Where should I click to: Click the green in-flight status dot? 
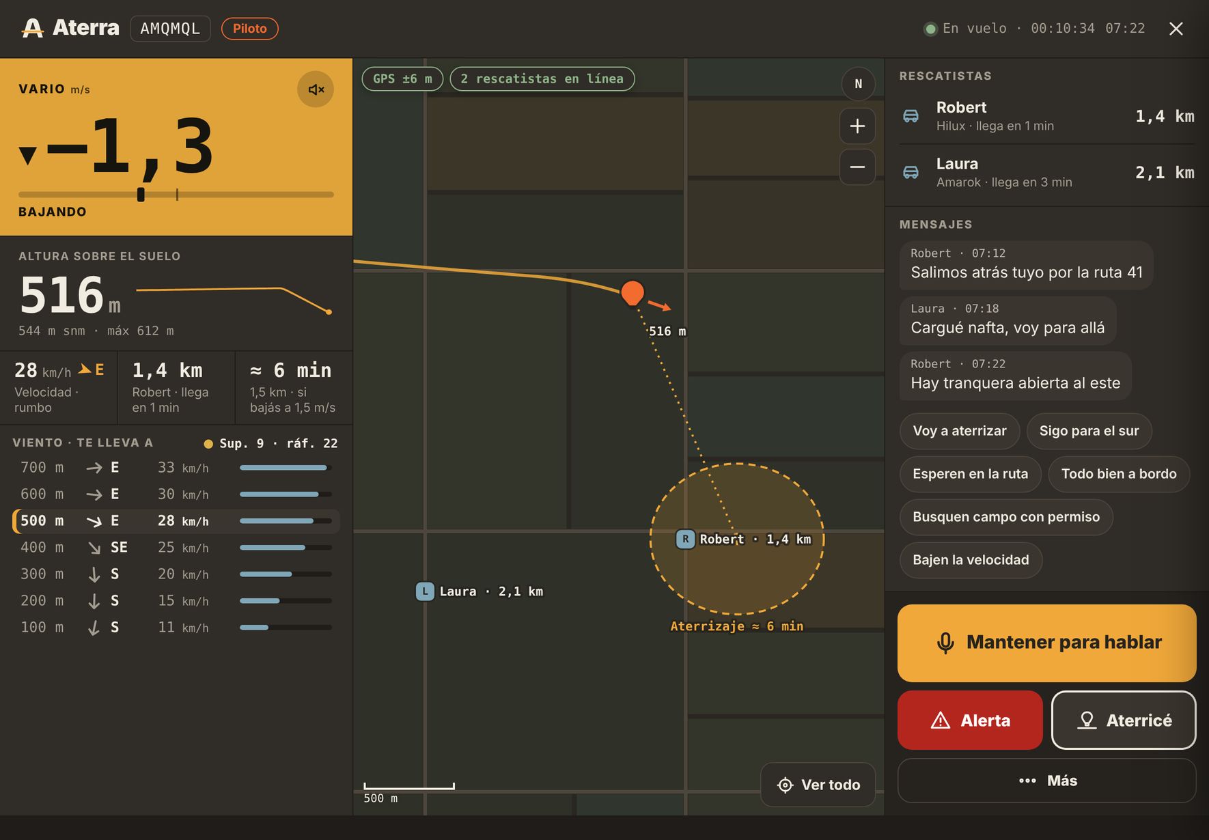click(x=930, y=29)
